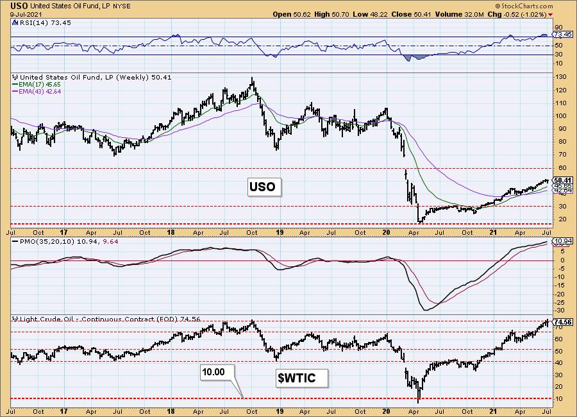Click the Low 48.22 value
The width and height of the screenshot is (577, 417).
coord(370,14)
